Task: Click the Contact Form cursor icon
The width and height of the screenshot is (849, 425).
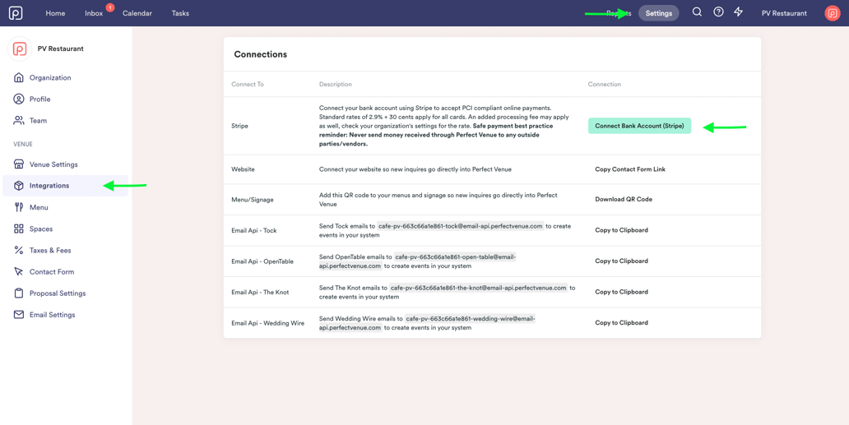Action: (x=19, y=271)
